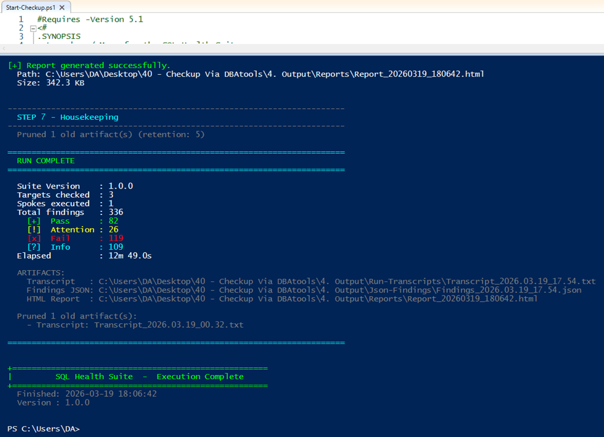Click the red '[x] Fail' label
604x437 pixels.
48,239
